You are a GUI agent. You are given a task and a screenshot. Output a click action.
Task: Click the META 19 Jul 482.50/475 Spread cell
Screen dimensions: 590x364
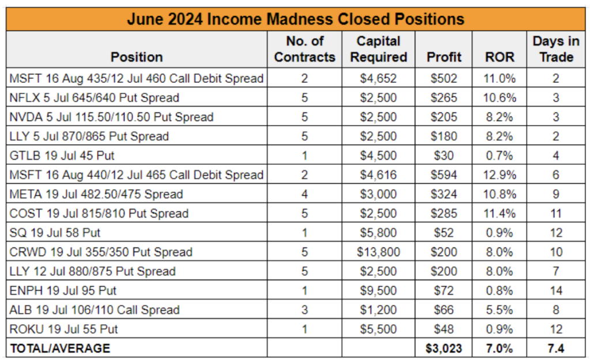click(137, 194)
